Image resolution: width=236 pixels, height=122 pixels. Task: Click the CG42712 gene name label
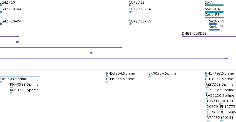pyautogui.click(x=136, y=2)
